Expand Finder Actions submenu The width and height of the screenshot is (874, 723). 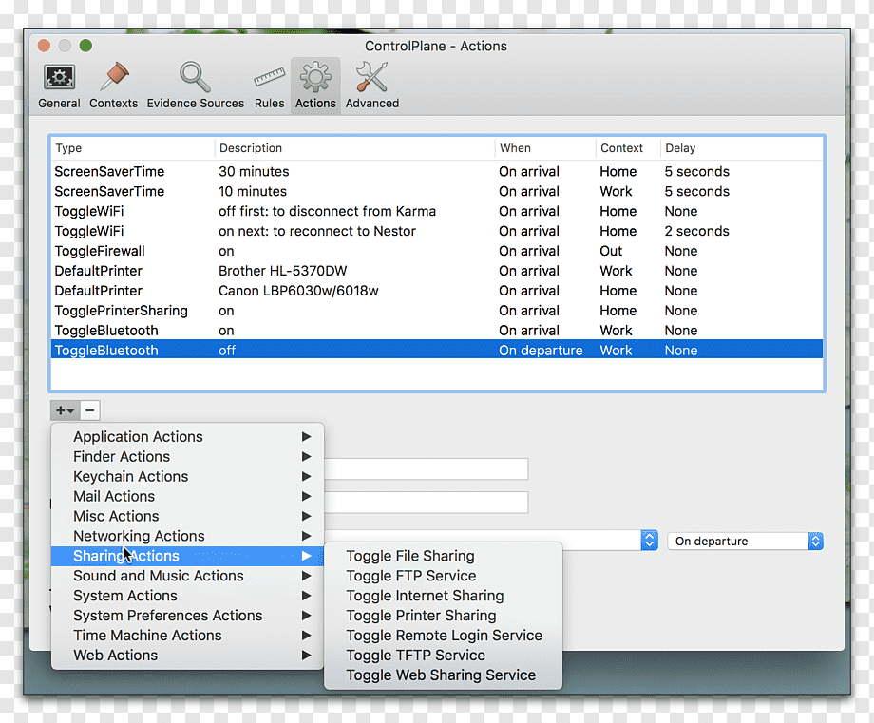pyautogui.click(x=187, y=457)
